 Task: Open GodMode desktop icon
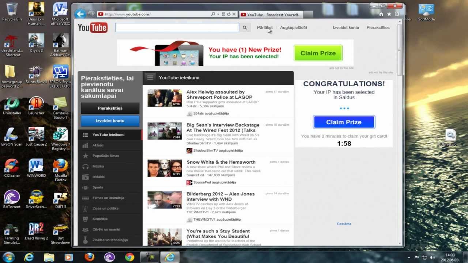point(426,12)
